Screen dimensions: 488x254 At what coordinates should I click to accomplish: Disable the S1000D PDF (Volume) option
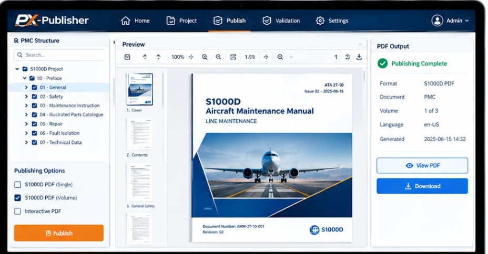pyautogui.click(x=18, y=198)
